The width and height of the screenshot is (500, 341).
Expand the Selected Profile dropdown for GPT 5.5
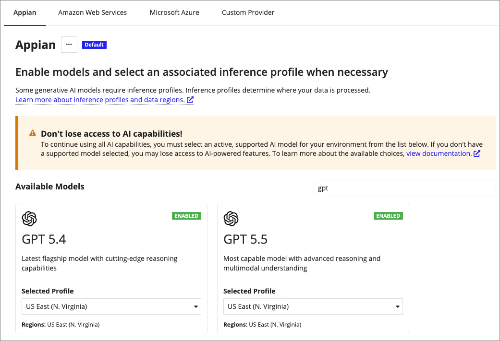pos(313,306)
